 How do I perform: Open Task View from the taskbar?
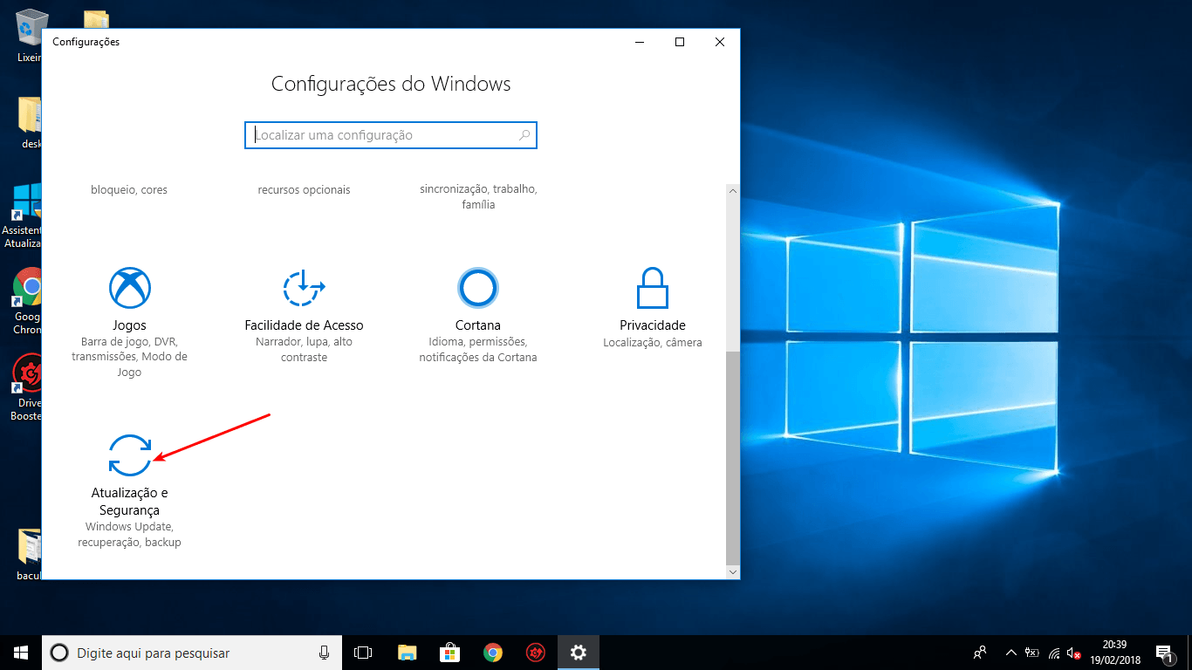[363, 653]
